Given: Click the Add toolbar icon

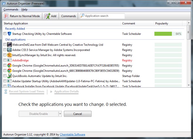Looking at the screenshot, I should 48,16.
